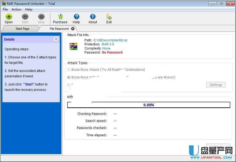Click the Help question mark icon

tap(76, 17)
